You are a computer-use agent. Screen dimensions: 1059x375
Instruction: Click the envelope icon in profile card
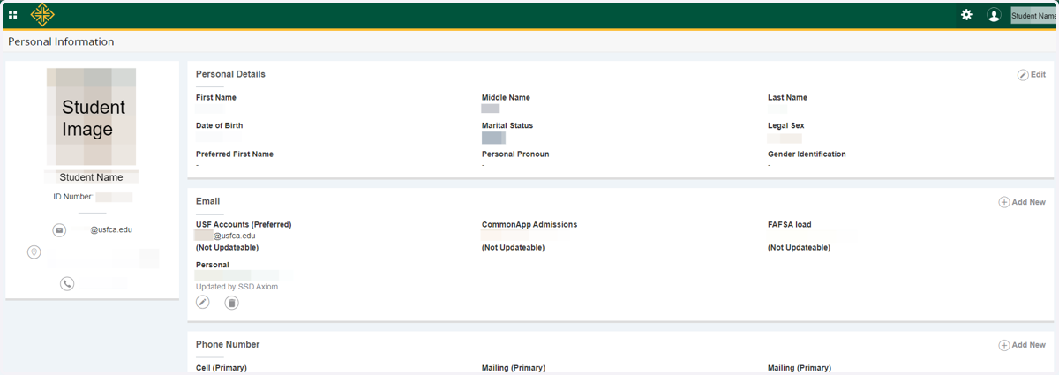tap(59, 230)
